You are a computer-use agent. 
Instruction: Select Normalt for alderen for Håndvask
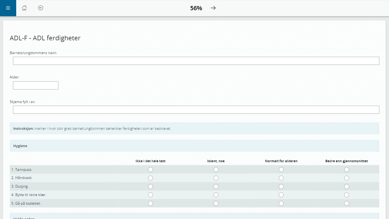tap(281, 178)
